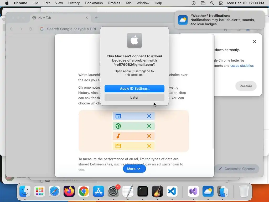Open Google Chrome from the dock

[x=84, y=191]
